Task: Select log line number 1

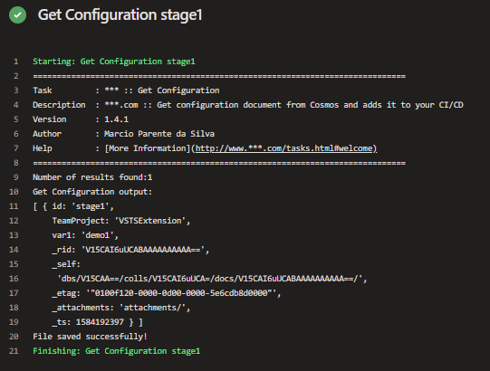Action: [16, 62]
